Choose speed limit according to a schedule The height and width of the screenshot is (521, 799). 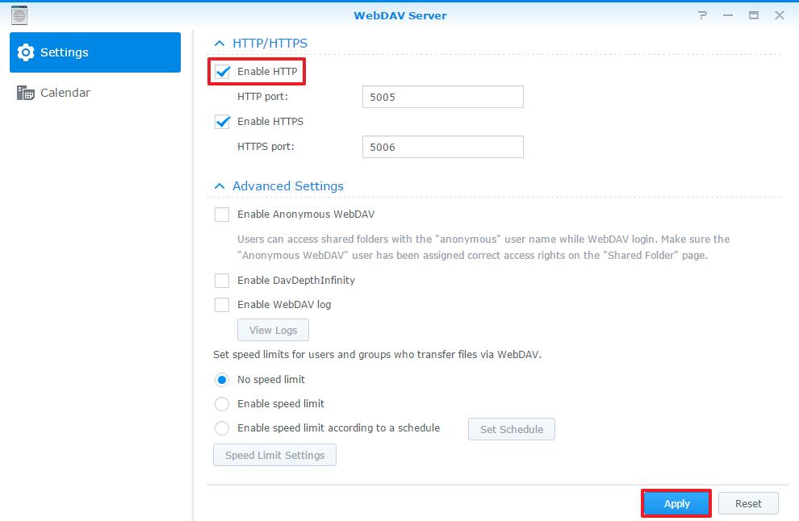[x=222, y=428]
